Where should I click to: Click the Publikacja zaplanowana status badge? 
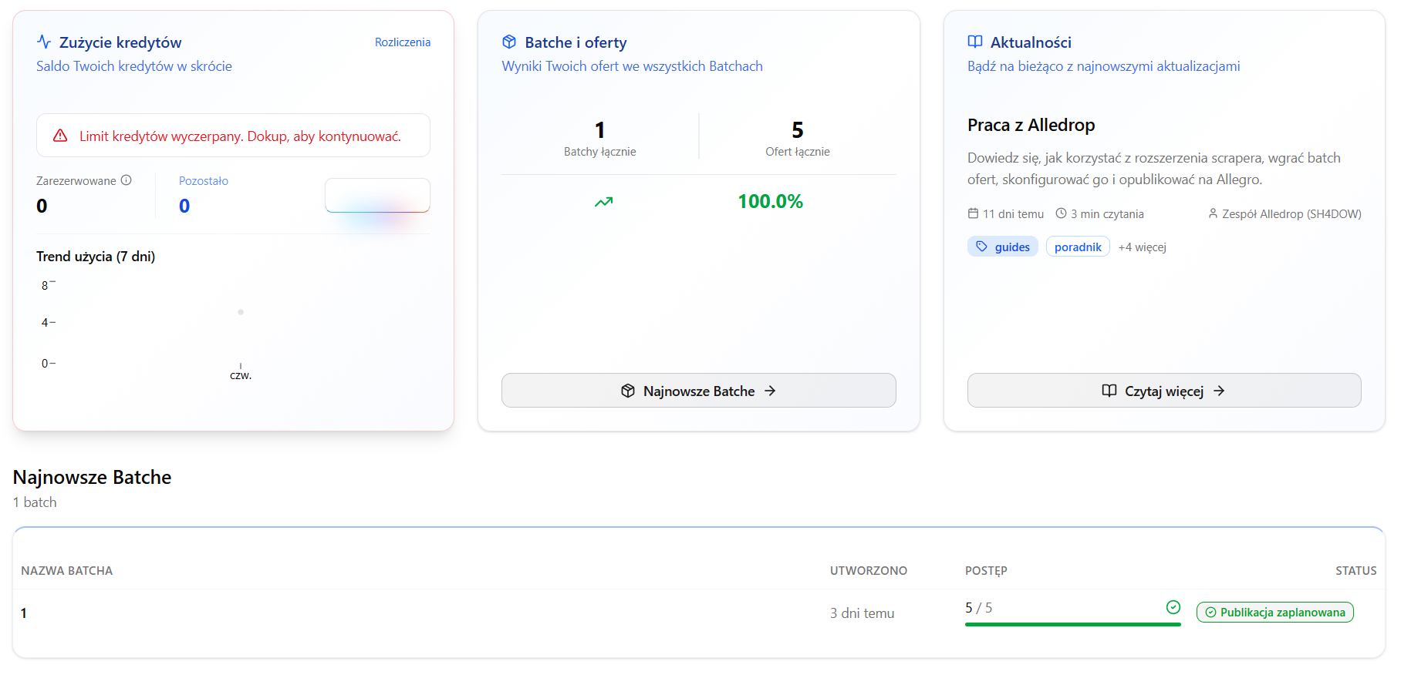1275,613
